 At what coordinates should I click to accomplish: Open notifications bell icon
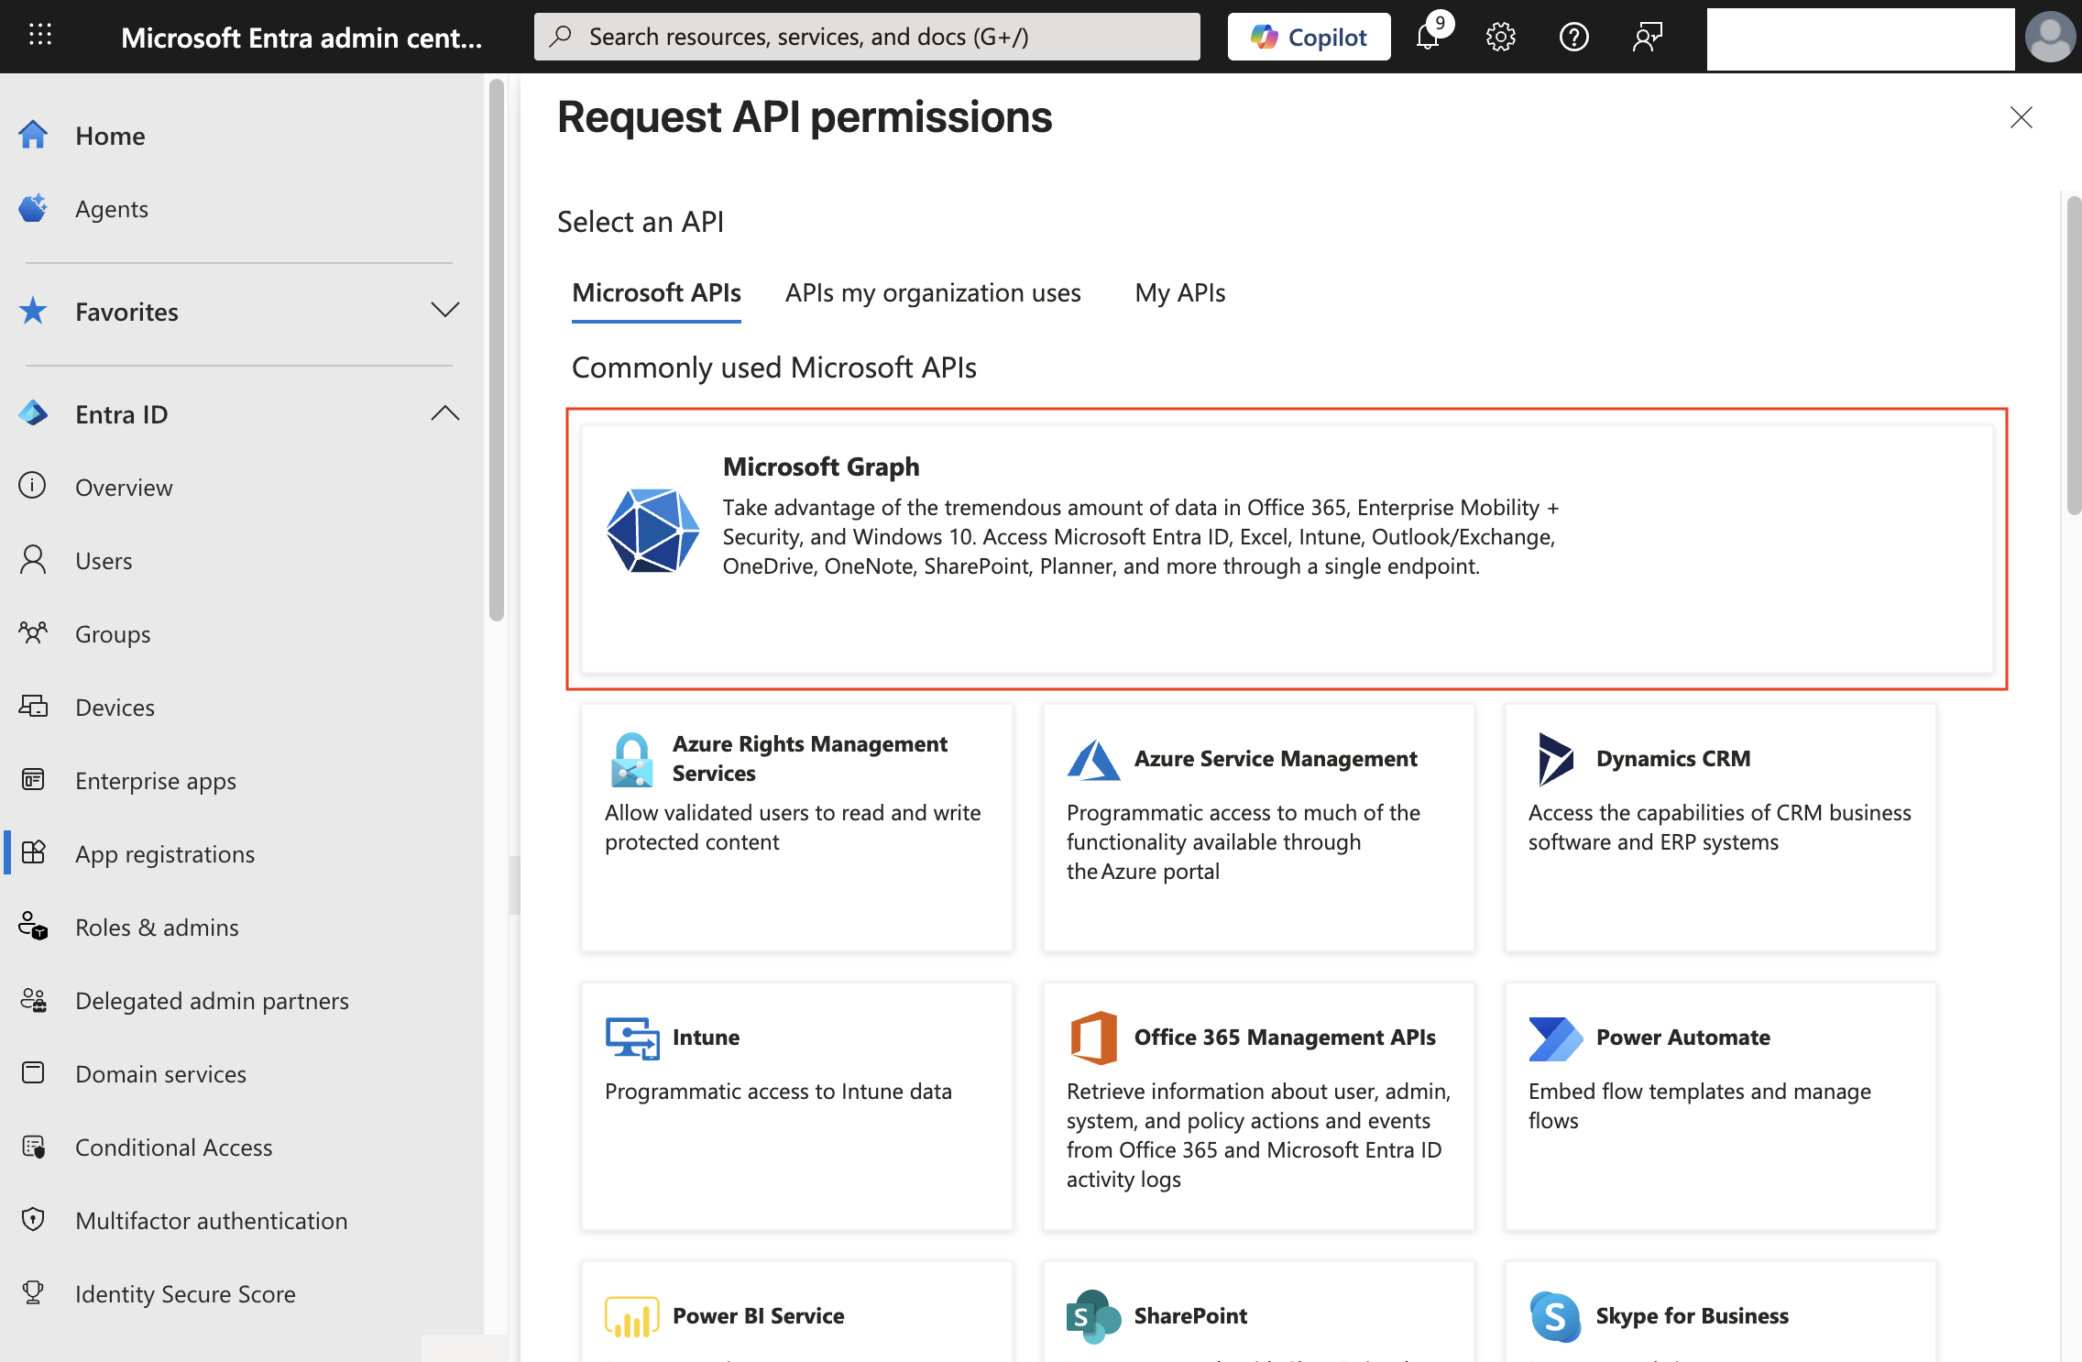(x=1428, y=37)
